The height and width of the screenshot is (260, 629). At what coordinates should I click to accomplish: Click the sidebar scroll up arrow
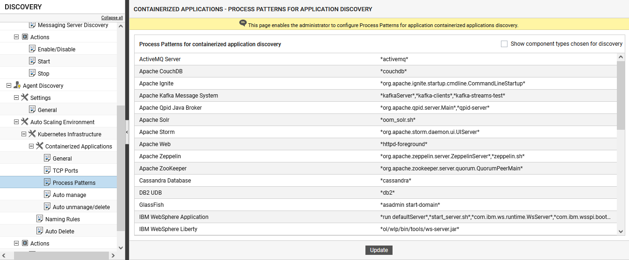(x=121, y=26)
